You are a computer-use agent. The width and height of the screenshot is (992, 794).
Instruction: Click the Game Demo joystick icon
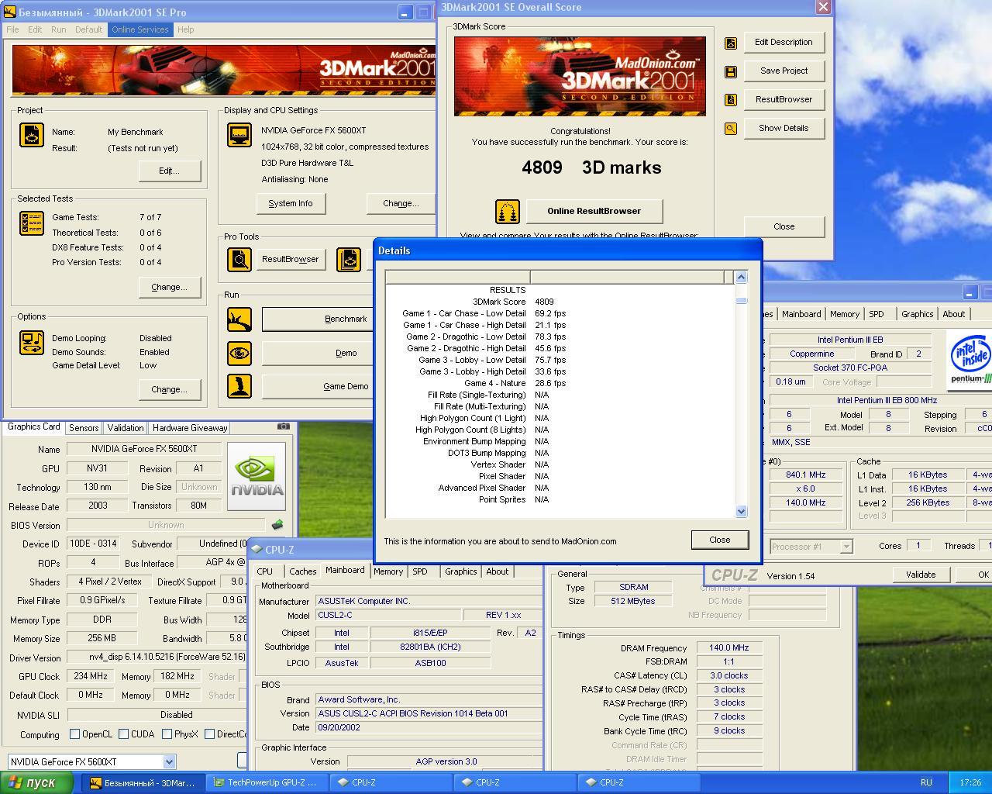pos(239,386)
